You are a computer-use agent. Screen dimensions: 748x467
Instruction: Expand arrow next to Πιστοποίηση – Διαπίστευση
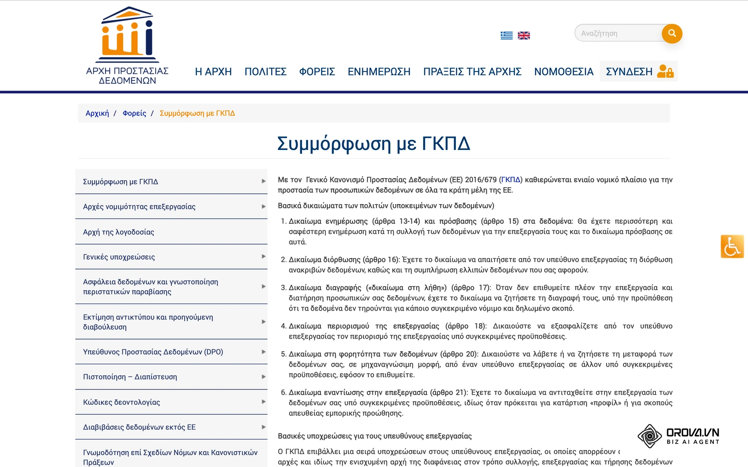(264, 377)
